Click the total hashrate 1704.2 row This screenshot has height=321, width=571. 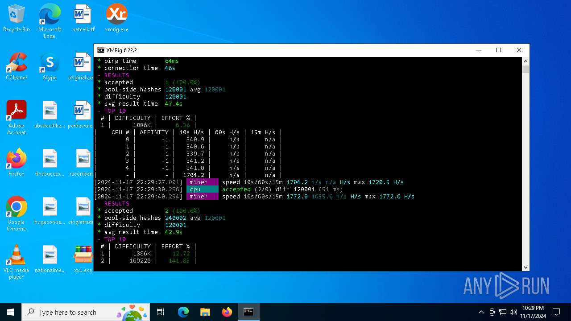188,175
